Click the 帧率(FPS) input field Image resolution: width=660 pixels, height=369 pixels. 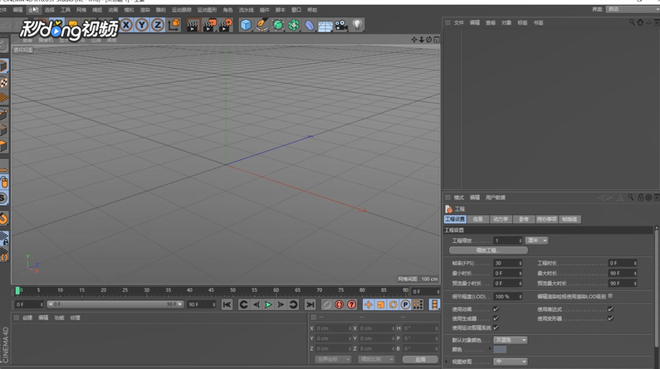507,263
